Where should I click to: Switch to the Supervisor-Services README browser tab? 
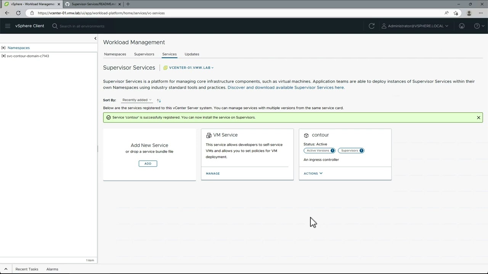pyautogui.click(x=93, y=4)
